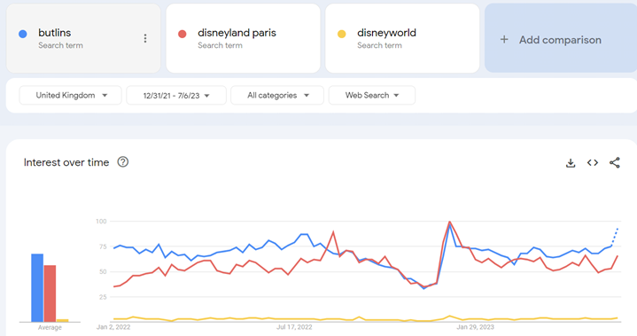This screenshot has height=336, width=637.
Task: Open the embed code icon
Action: click(593, 163)
